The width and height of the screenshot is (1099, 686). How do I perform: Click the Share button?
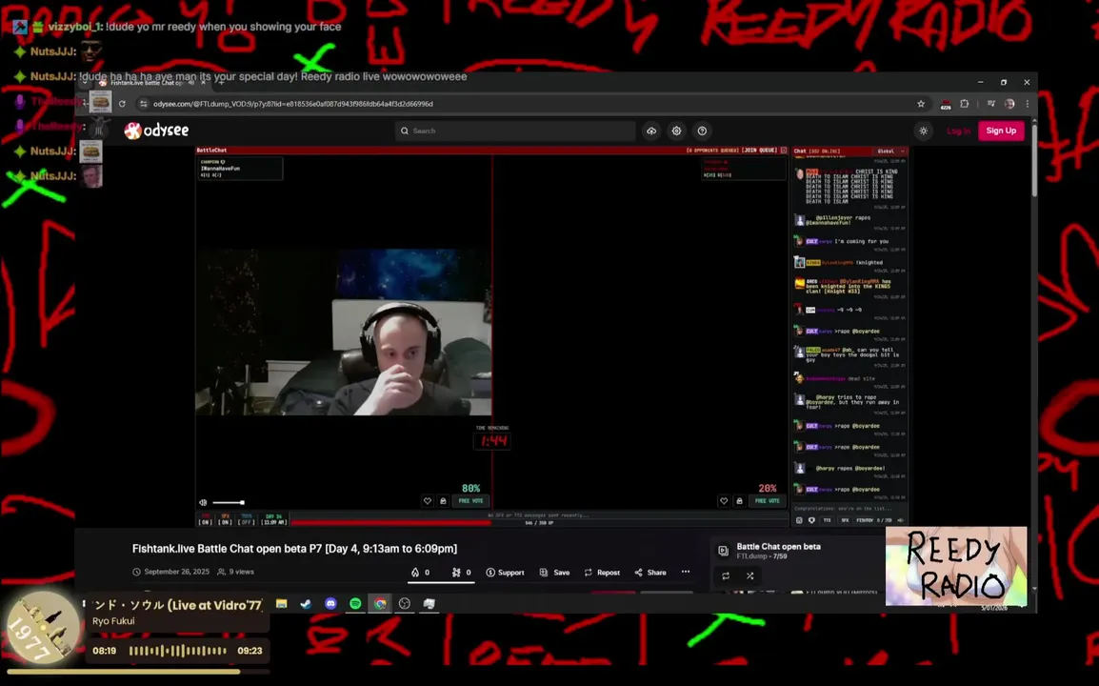(x=650, y=573)
